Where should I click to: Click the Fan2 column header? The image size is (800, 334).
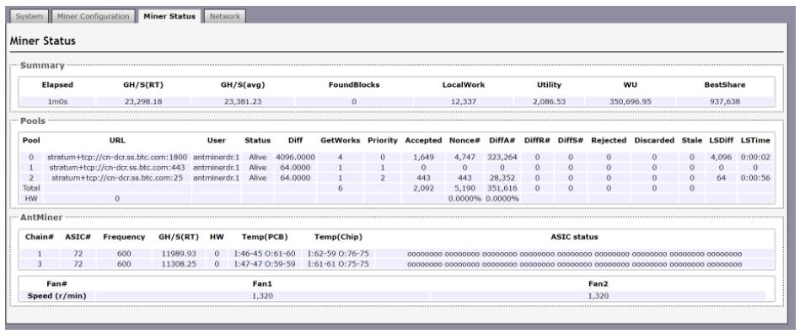[x=598, y=283]
